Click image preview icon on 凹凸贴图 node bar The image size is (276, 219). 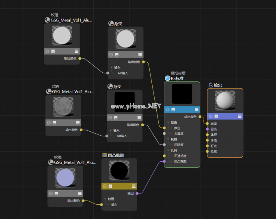110,186
